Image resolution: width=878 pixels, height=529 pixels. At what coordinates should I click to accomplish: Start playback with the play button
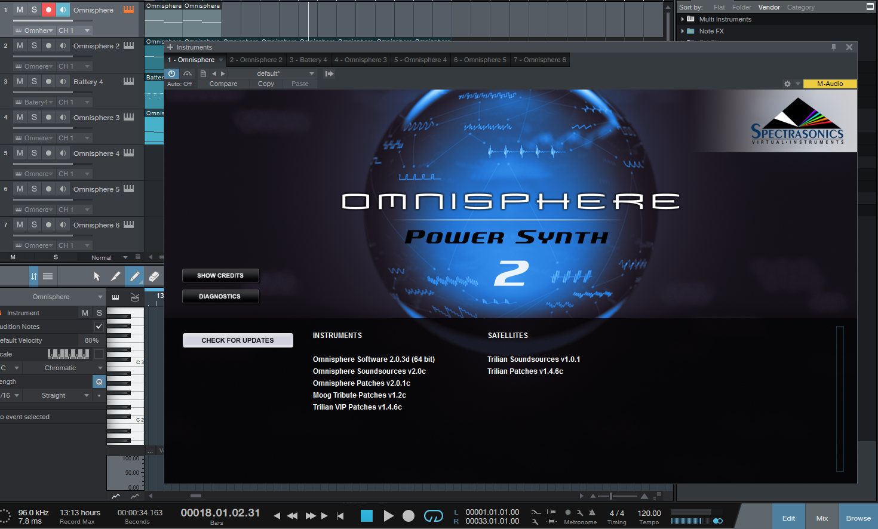pyautogui.click(x=388, y=516)
